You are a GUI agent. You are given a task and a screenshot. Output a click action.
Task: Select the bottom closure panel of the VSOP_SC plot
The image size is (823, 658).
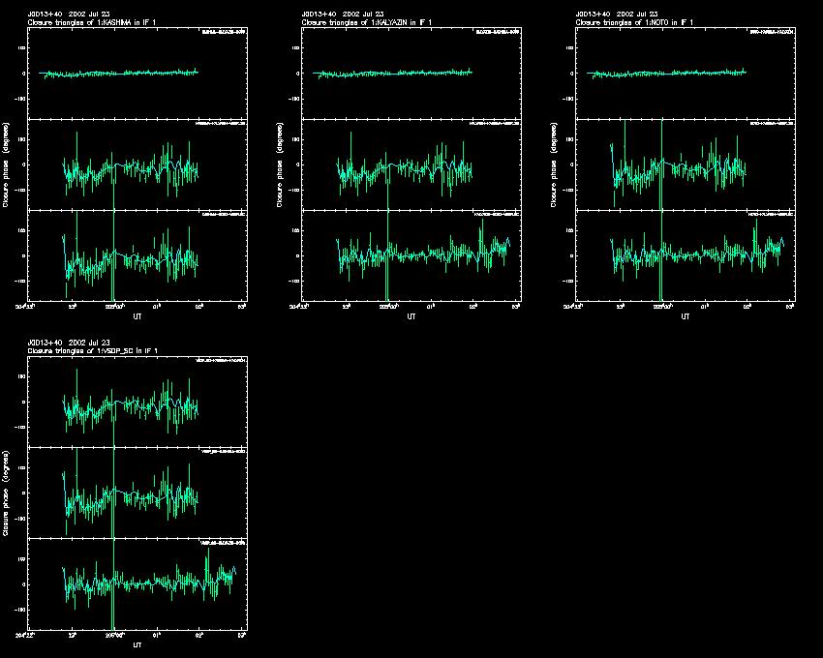pyautogui.click(x=137, y=584)
